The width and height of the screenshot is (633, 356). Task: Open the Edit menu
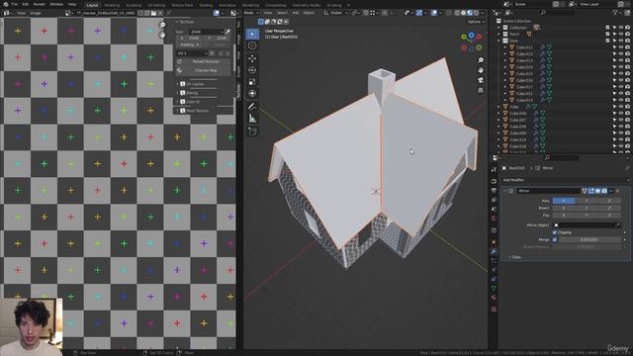pyautogui.click(x=26, y=4)
